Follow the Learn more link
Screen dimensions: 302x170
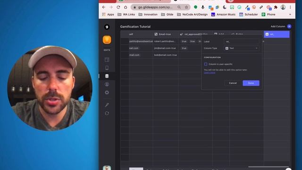(210, 72)
